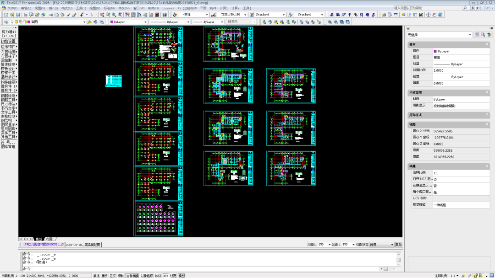Click the 初始设置 sidebar button
Viewport: 495px width, 278px height.
(8, 41)
